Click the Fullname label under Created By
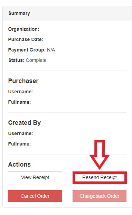The image size is (132, 215). pyautogui.click(x=19, y=144)
